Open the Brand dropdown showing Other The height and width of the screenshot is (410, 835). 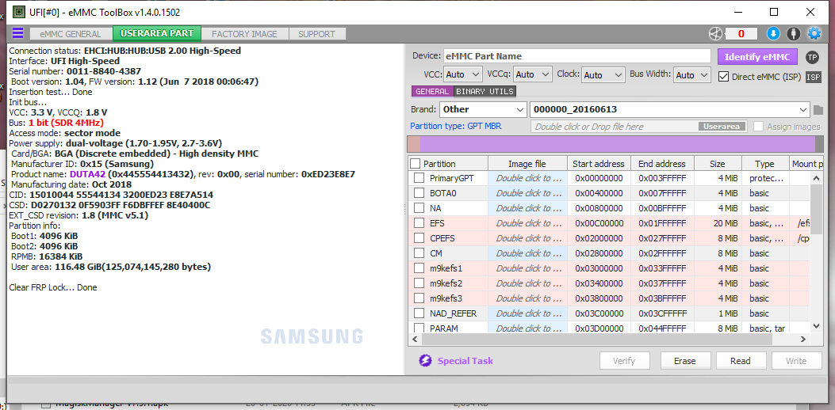coord(483,109)
